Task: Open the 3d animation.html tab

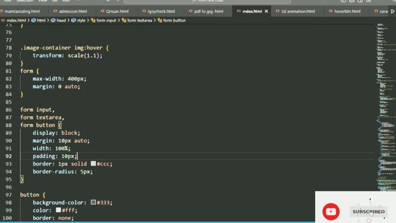Action: tap(295, 11)
